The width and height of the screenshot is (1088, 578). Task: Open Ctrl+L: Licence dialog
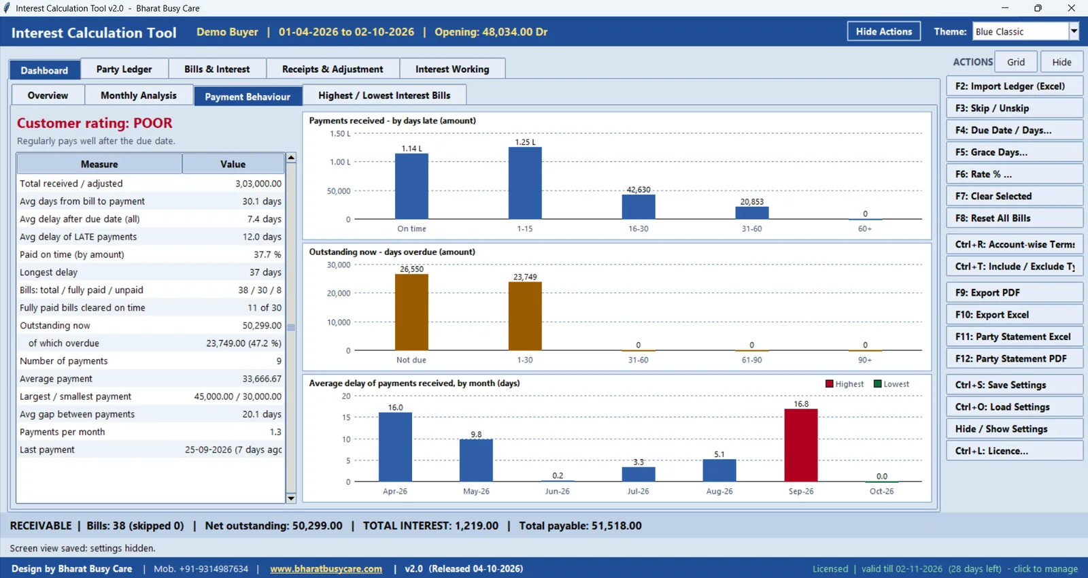point(1015,451)
